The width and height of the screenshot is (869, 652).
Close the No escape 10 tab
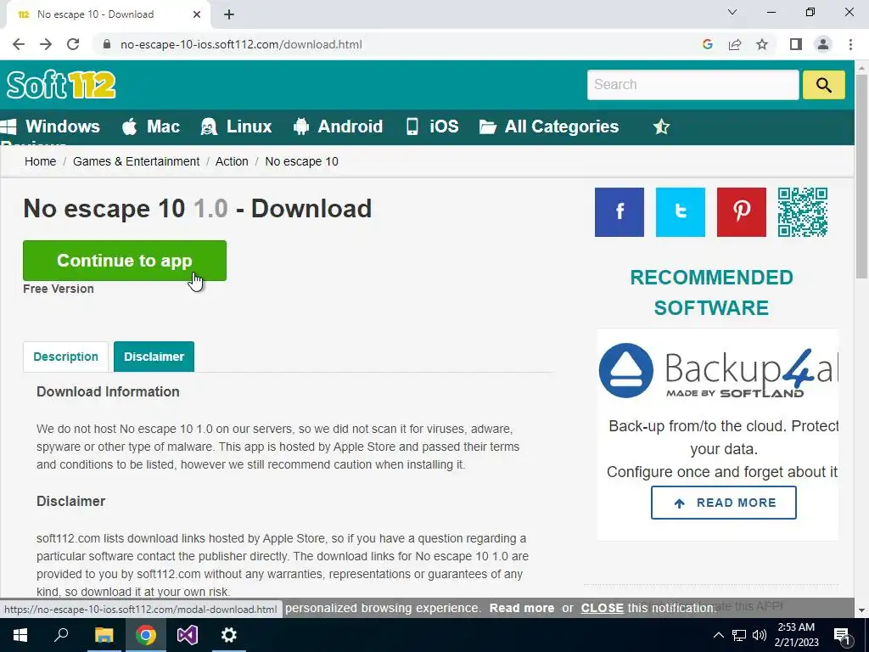(x=197, y=14)
